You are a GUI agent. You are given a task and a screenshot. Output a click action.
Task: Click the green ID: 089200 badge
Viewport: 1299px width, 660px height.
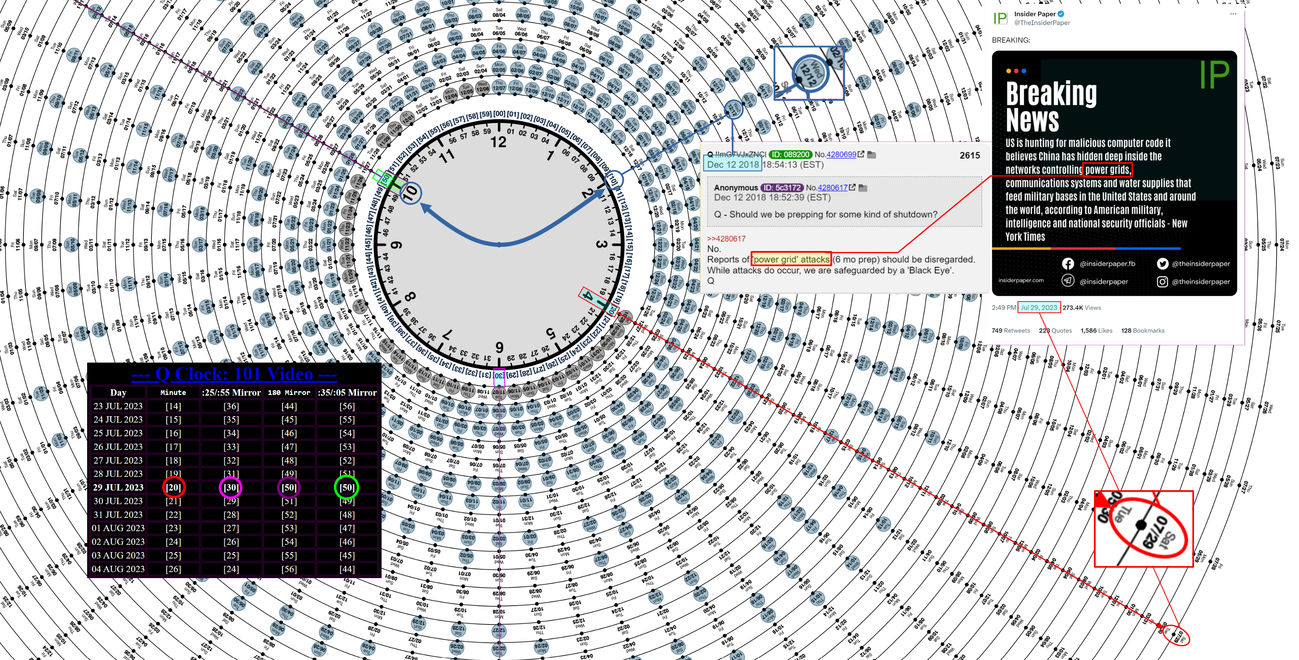[x=790, y=154]
